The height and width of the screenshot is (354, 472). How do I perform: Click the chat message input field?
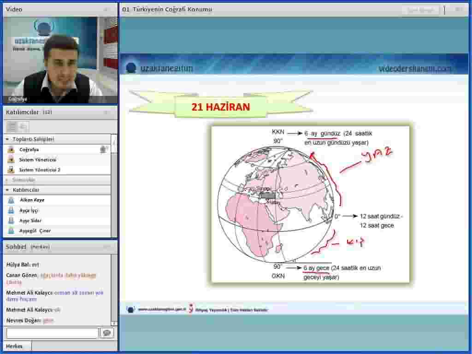coord(53,333)
